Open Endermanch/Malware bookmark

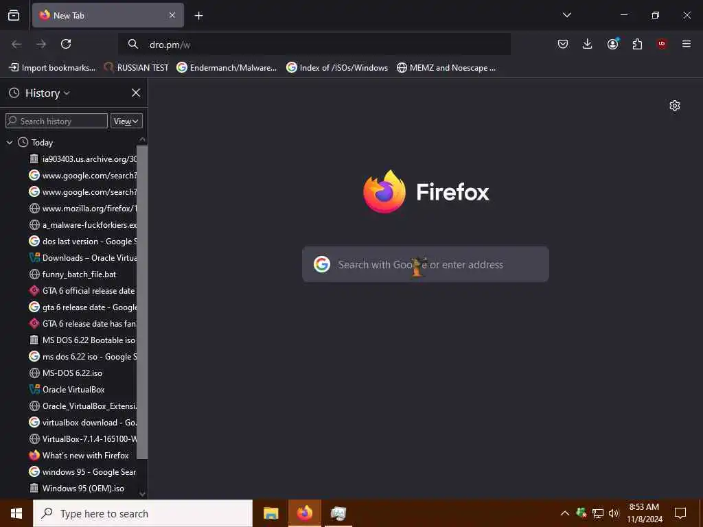227,68
